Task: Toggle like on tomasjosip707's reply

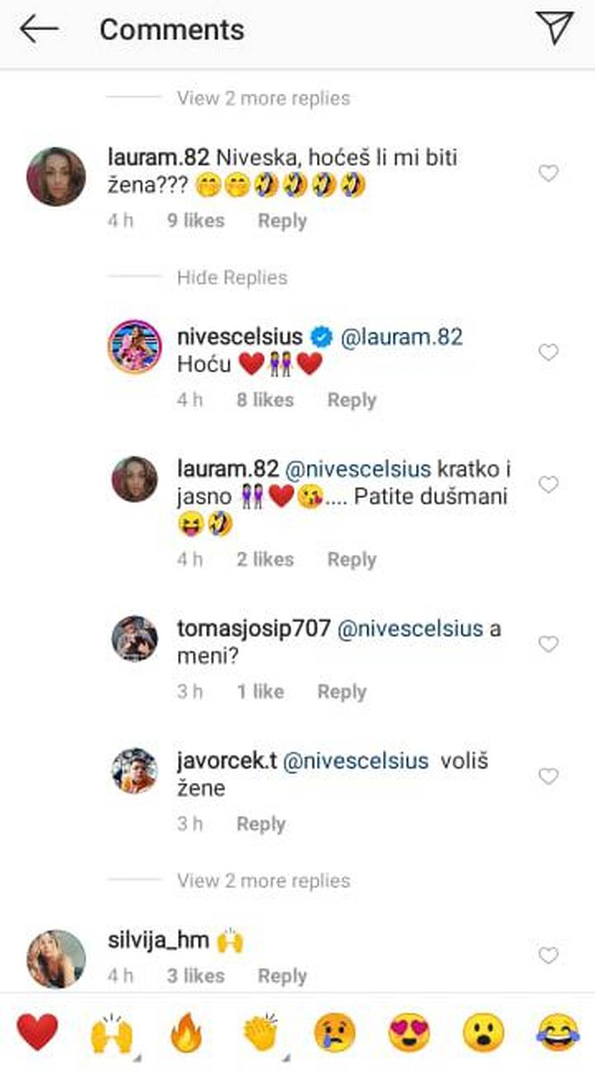Action: 548,644
